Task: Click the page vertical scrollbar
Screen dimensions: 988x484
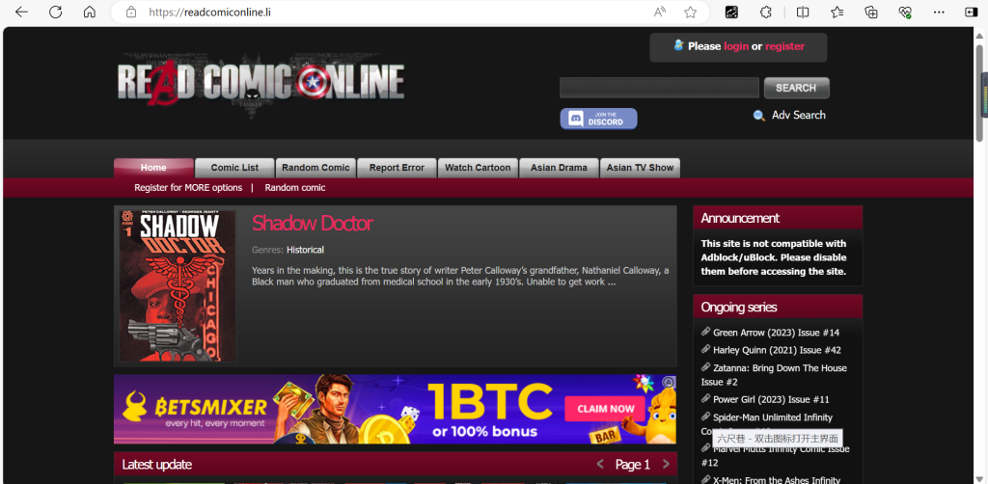Action: click(980, 94)
